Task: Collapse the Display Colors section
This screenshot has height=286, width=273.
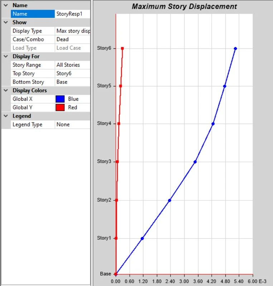Action: 5,90
